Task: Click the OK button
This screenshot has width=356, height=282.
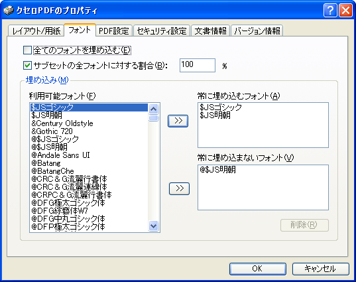Action: [x=257, y=269]
